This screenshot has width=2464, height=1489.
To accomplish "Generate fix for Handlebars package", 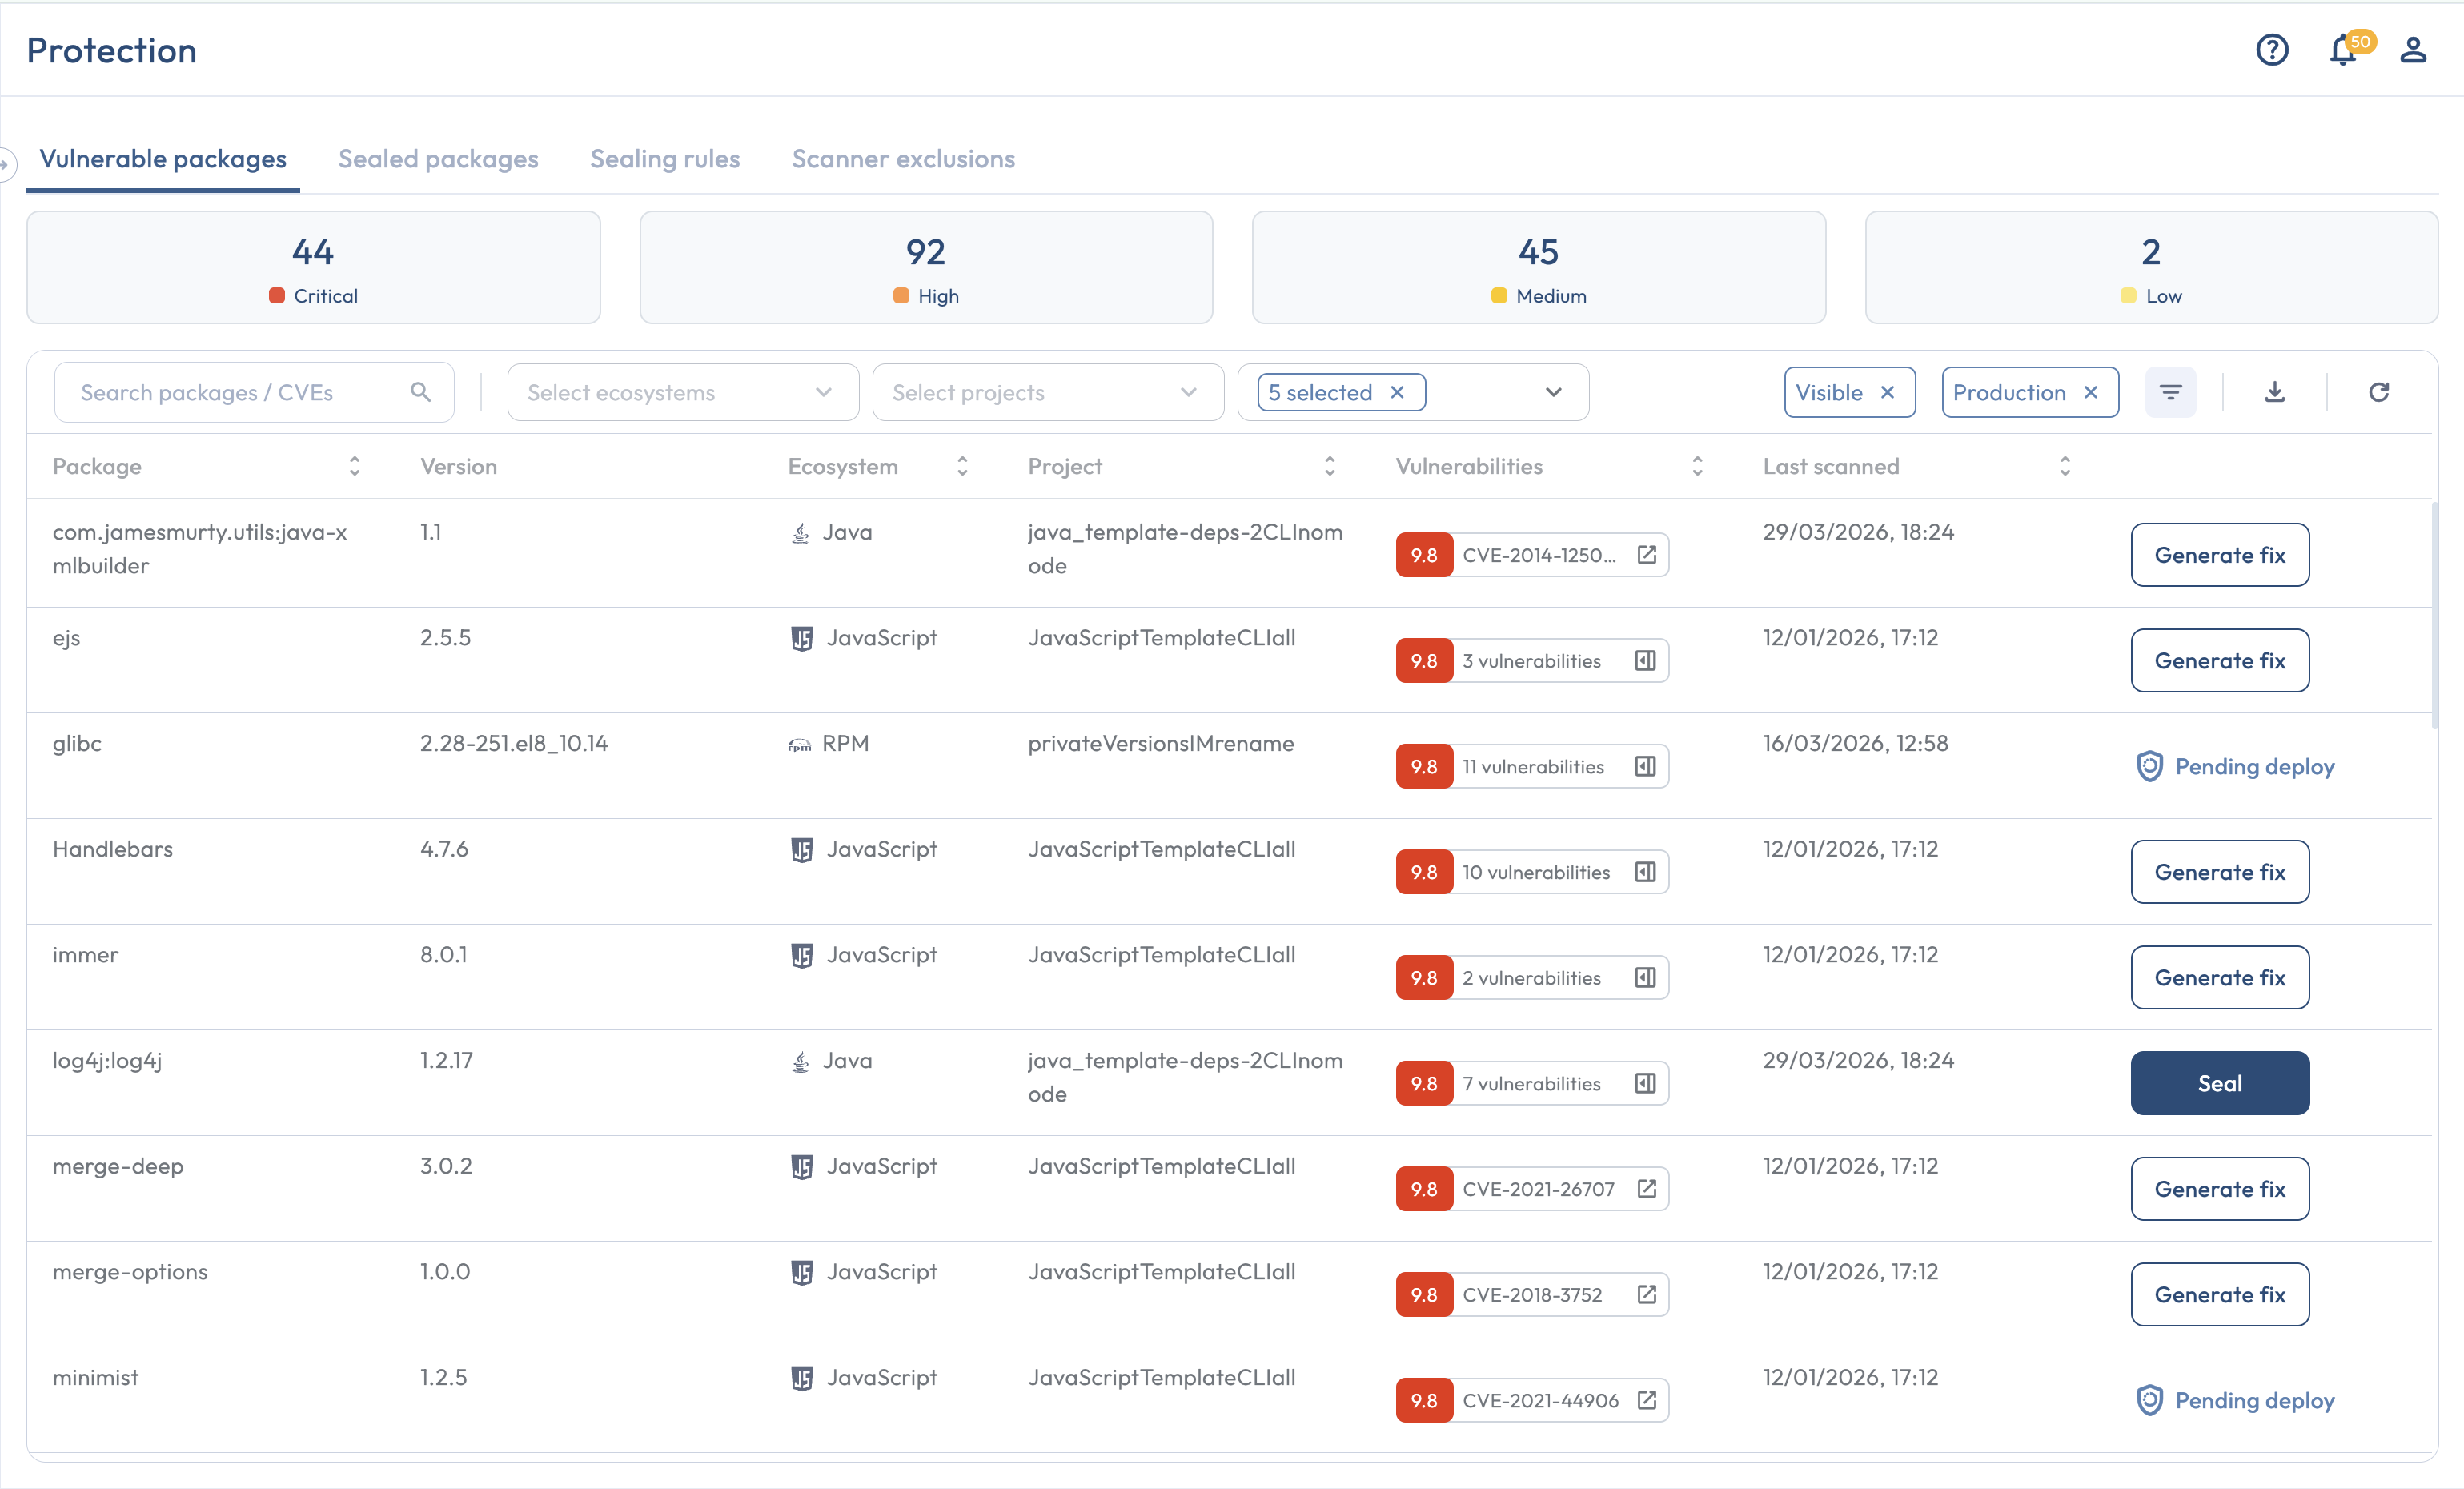I will pyautogui.click(x=2219, y=872).
